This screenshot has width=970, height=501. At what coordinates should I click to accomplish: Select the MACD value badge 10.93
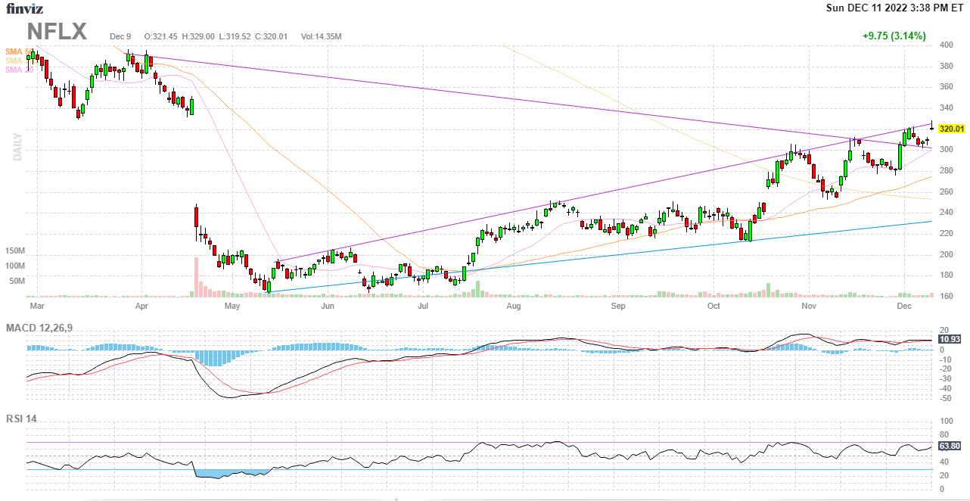[x=950, y=340]
